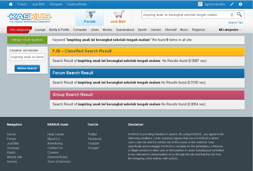Open Mobile site link in footer
Screen dimensions: 253x171
[14, 157]
